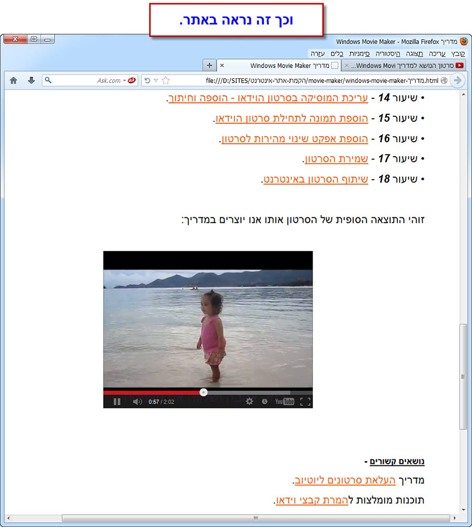Click the horizontal scrollbar left arrow

pos(9,518)
